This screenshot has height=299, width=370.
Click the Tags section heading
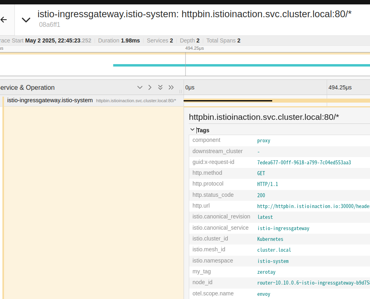click(203, 130)
